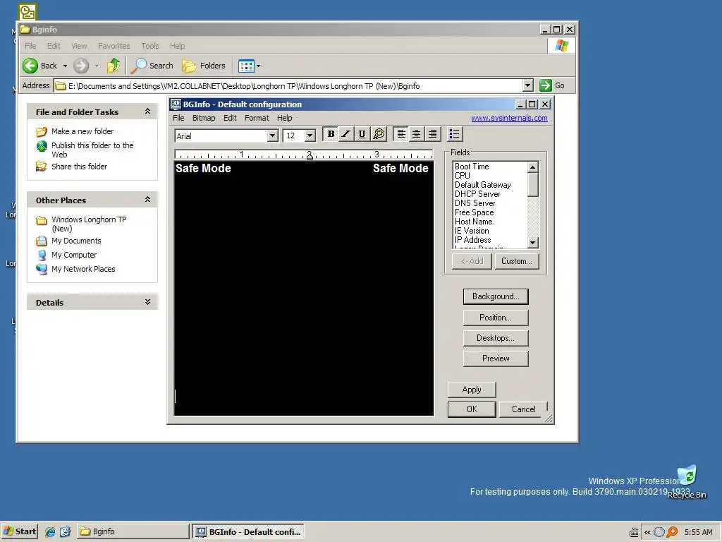The image size is (722, 542).
Task: Open the font size dropdown (12)
Action: click(x=310, y=135)
